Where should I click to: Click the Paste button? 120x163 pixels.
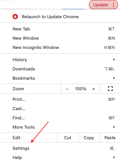[x=110, y=138]
